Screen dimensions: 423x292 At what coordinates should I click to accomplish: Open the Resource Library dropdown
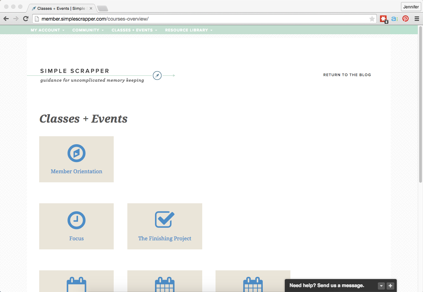(189, 30)
